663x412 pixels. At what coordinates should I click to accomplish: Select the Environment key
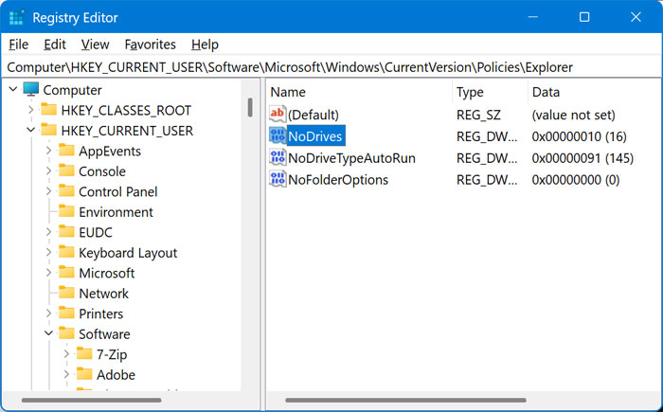tap(116, 212)
